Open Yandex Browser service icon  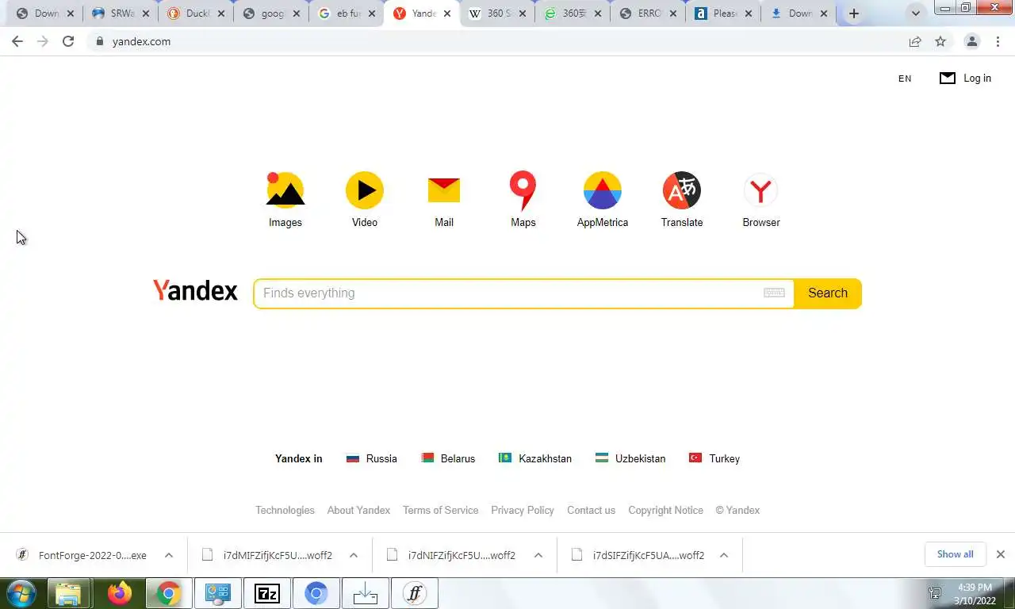pyautogui.click(x=761, y=191)
